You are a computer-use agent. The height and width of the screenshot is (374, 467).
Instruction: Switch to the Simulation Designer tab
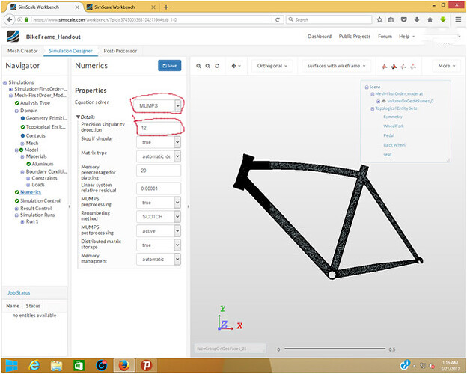(70, 51)
